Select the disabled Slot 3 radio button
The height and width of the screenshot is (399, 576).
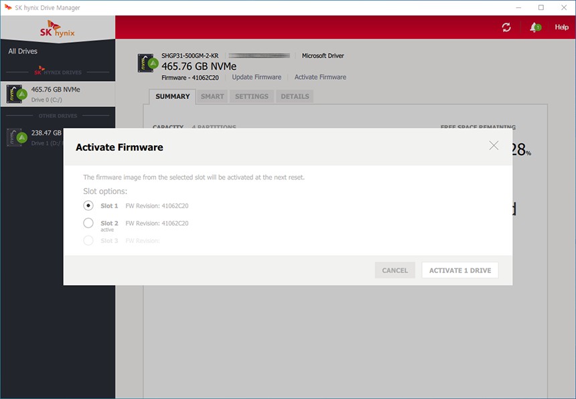coord(88,240)
